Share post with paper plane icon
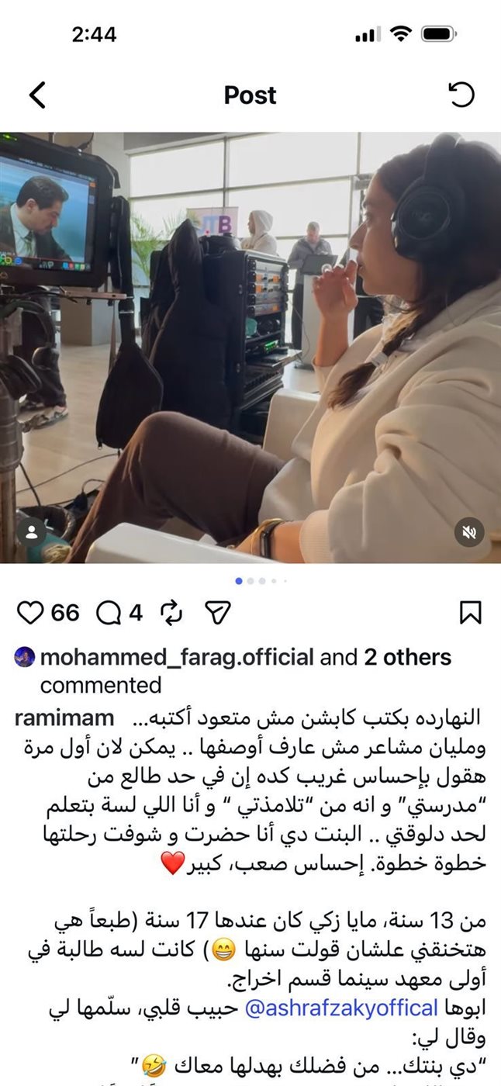The image size is (501, 1086). 219,613
